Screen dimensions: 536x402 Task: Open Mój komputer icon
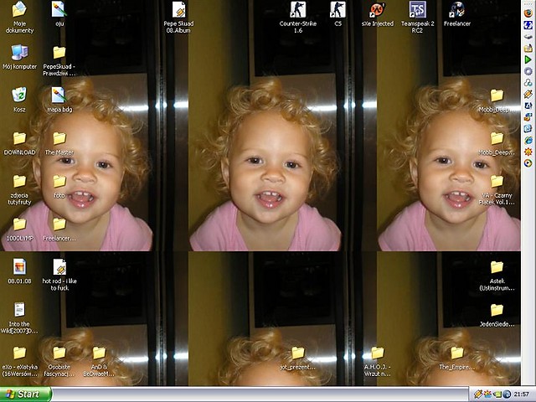(x=19, y=57)
